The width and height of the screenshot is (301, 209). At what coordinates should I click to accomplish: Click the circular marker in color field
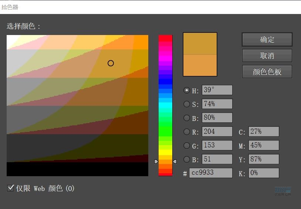tap(111, 63)
